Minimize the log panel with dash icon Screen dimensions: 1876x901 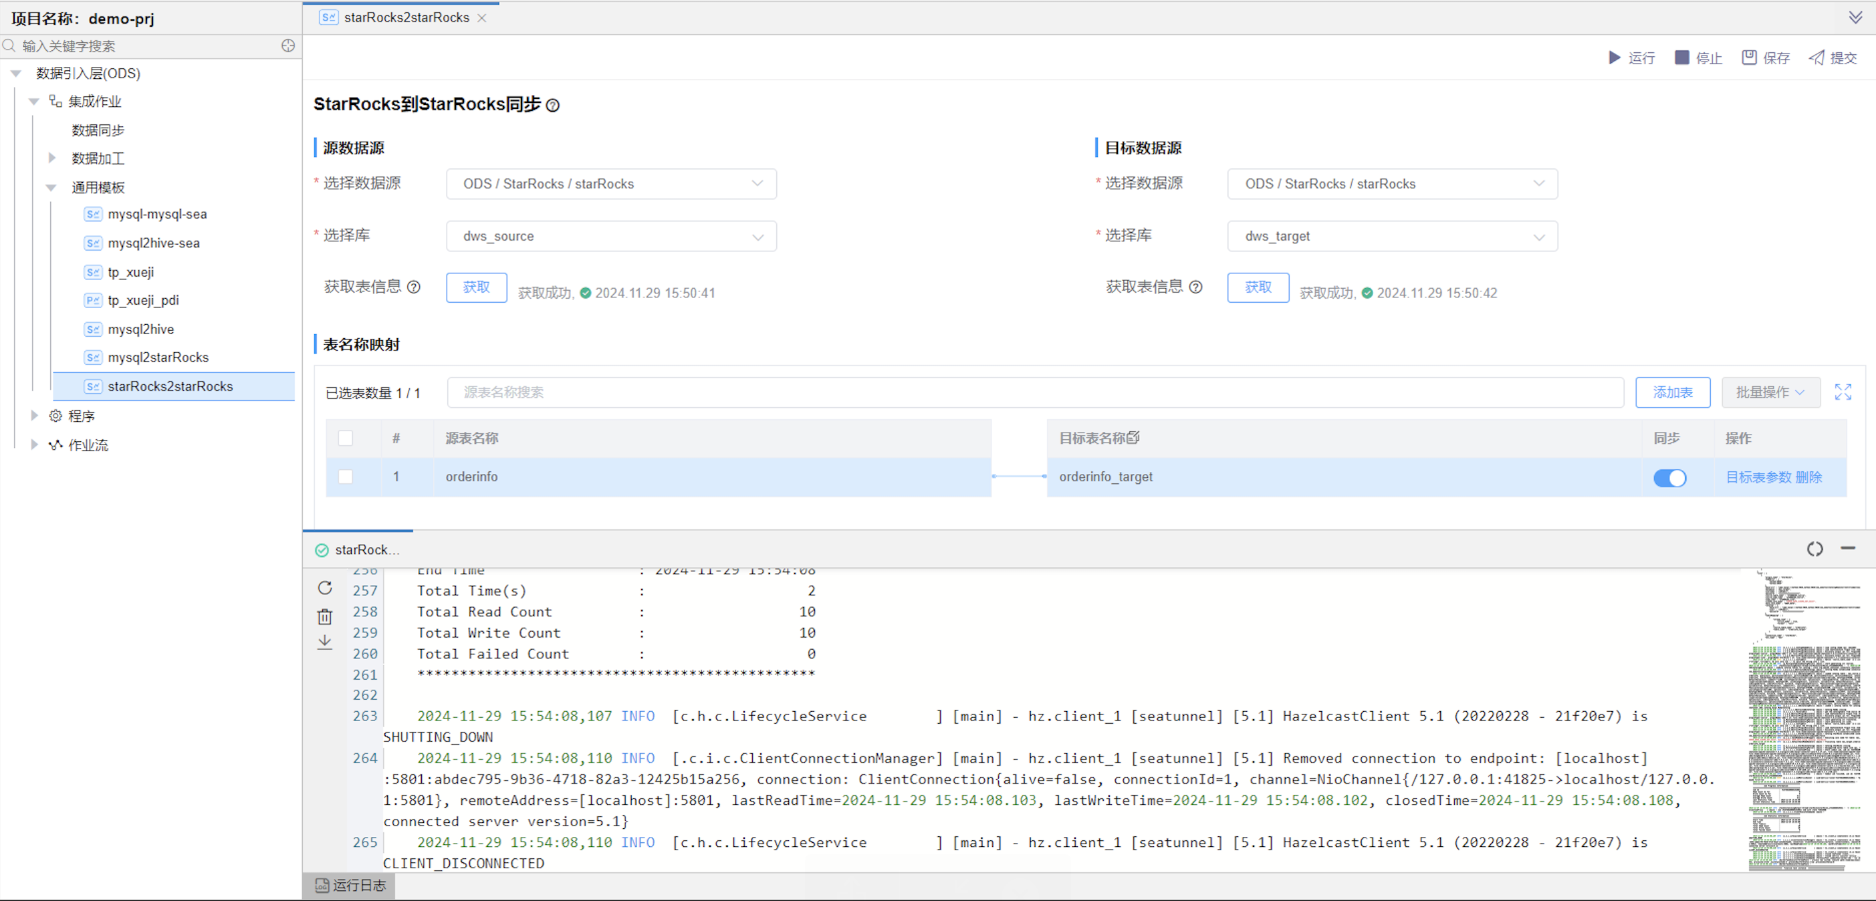point(1848,548)
